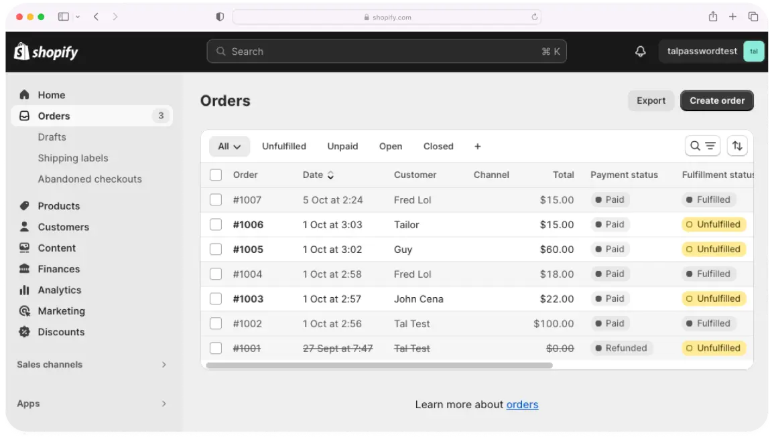This screenshot has height=437, width=772.
Task: Open the Closed orders tab
Action: [x=438, y=146]
